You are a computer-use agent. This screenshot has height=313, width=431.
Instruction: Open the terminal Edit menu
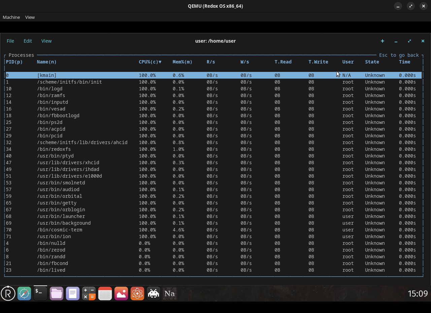28,41
